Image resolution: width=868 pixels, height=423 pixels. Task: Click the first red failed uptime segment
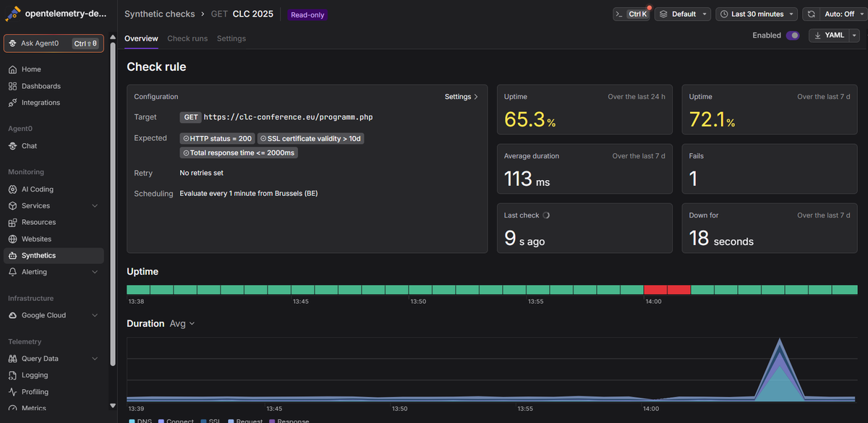coord(655,290)
